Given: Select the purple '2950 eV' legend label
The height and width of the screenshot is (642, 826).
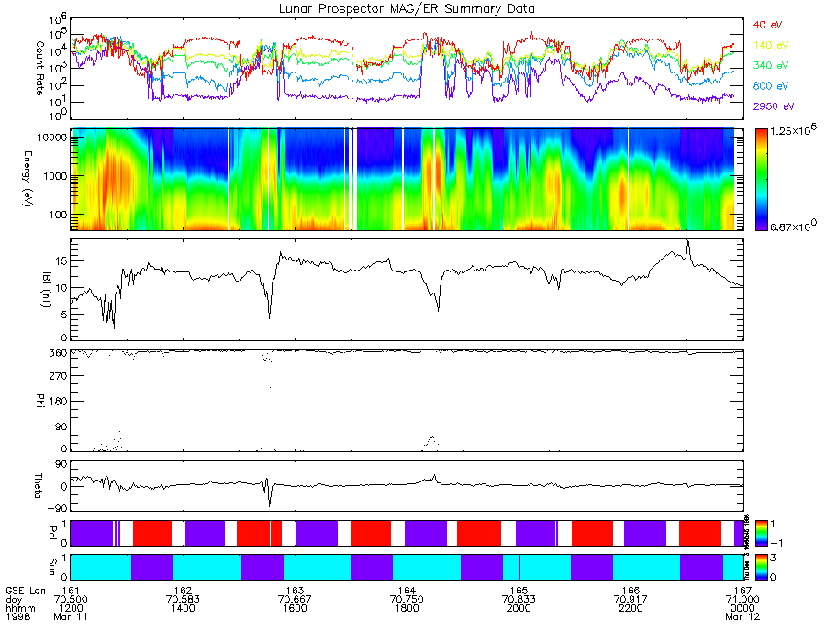Looking at the screenshot, I should pyautogui.click(x=774, y=106).
